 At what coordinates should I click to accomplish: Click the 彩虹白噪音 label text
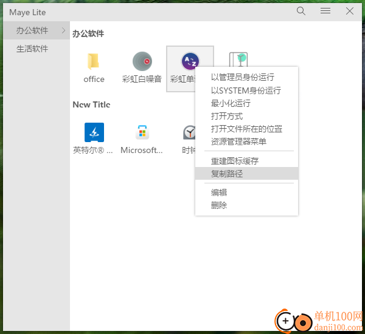142,79
